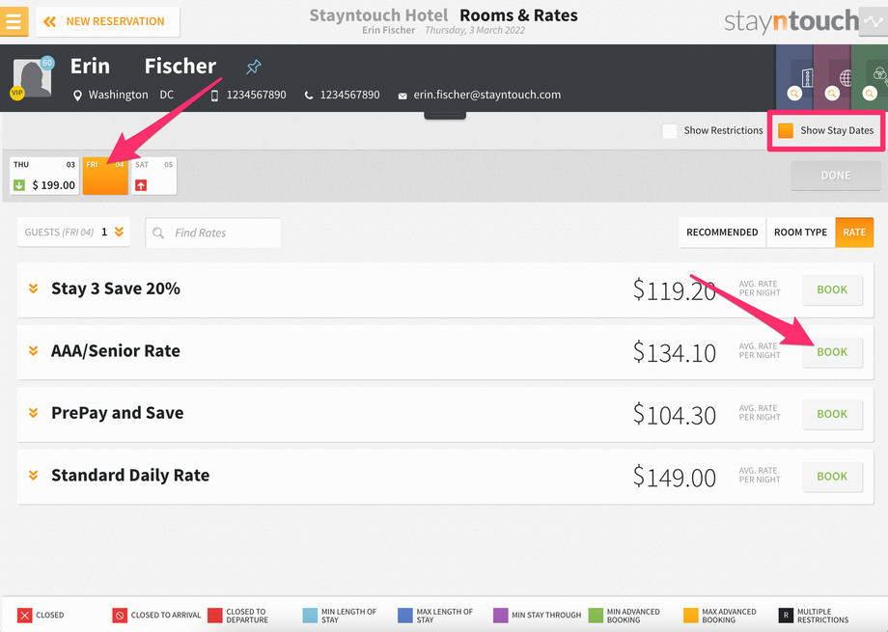Click the green arrival arrow icon
This screenshot has height=632, width=888.
[x=19, y=185]
